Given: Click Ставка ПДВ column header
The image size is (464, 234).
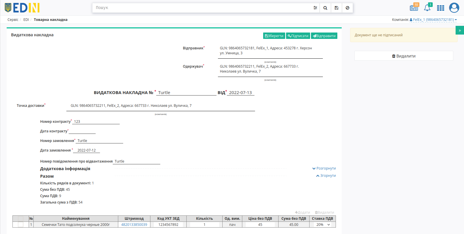Looking at the screenshot, I should pos(323,219).
